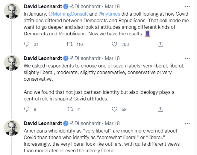Screen dimensions: 197x155
Task: Click David Leonhardt's avatar on second tweet
Action: 12,63
